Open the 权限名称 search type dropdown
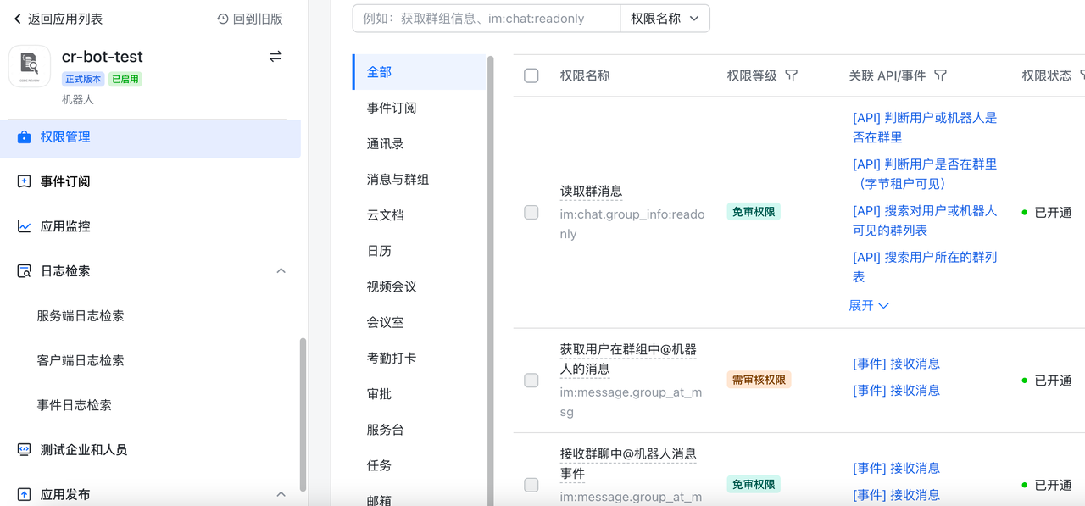The image size is (1085, 506). 665,18
